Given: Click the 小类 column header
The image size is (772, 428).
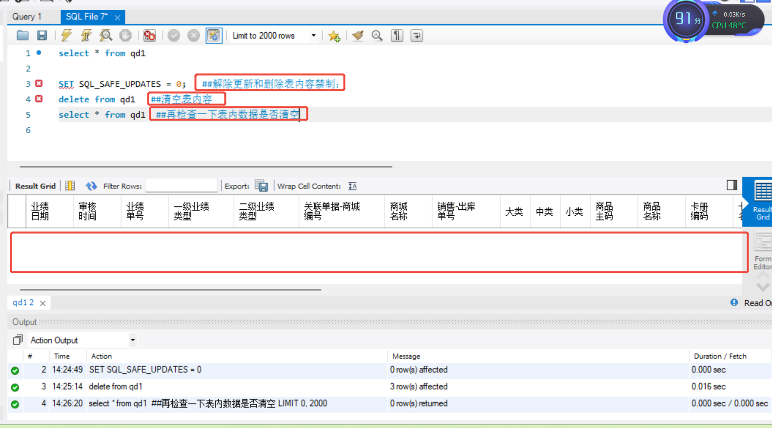Looking at the screenshot, I should click(575, 211).
